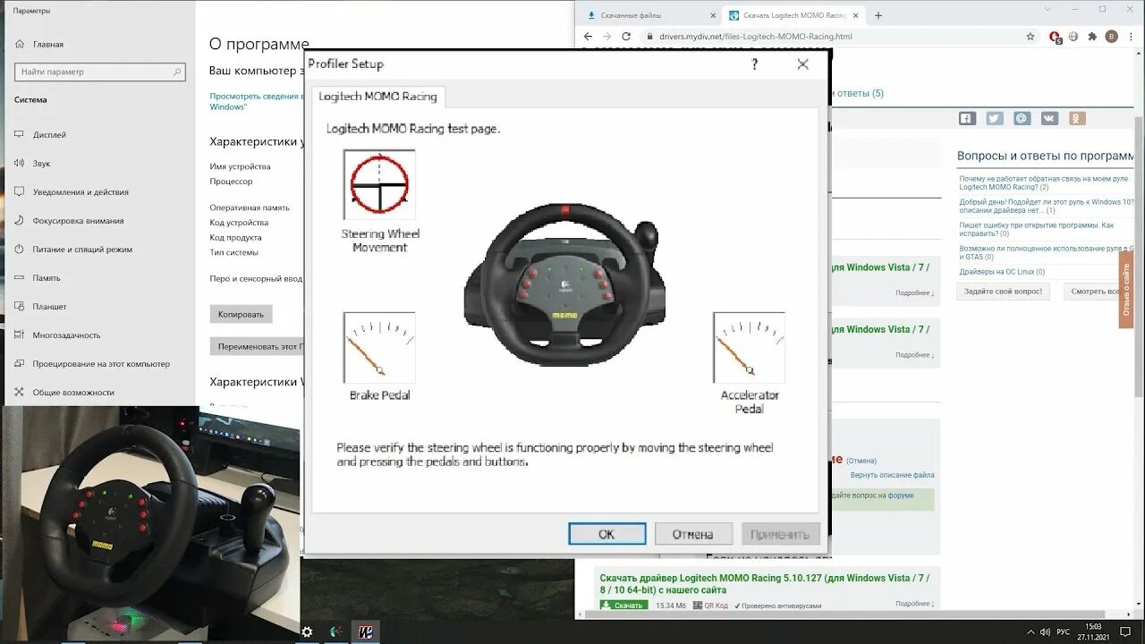
Task: Open Фокусировка внимания settings
Action: 78,221
